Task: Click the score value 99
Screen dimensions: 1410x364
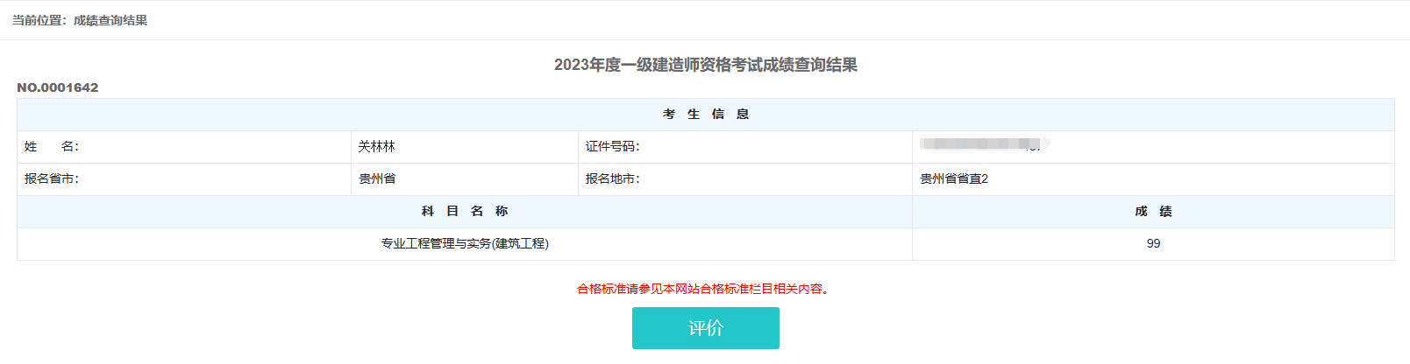Action: point(1153,244)
